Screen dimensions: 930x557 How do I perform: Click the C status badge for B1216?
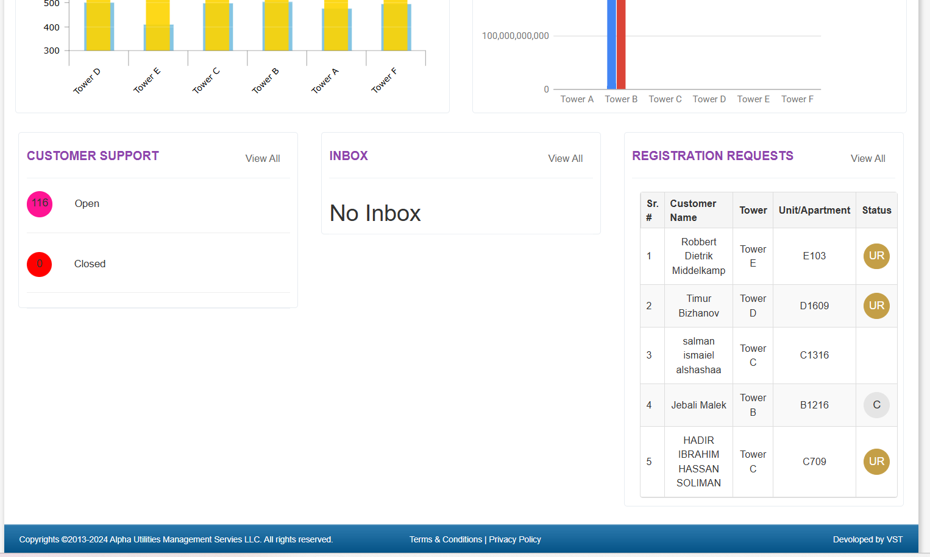pos(876,405)
